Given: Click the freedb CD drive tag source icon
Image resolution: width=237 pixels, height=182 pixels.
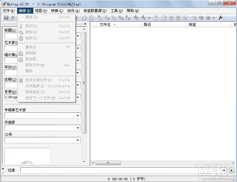Looking at the screenshot, I should pos(194,18).
